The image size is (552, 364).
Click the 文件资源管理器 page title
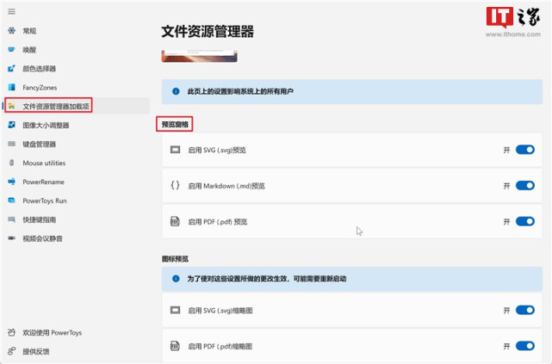coord(208,31)
